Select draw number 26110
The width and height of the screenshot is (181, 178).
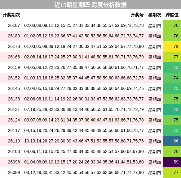coord(14,141)
